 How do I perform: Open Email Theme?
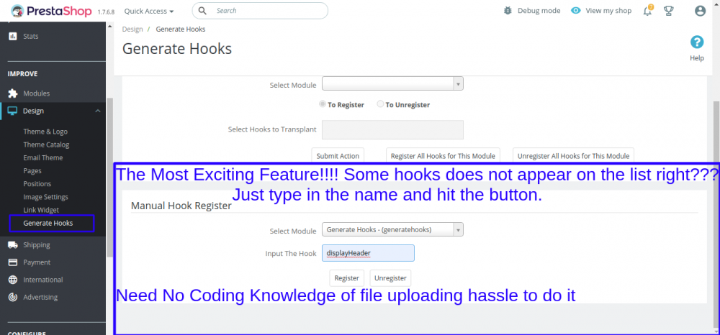[43, 157]
